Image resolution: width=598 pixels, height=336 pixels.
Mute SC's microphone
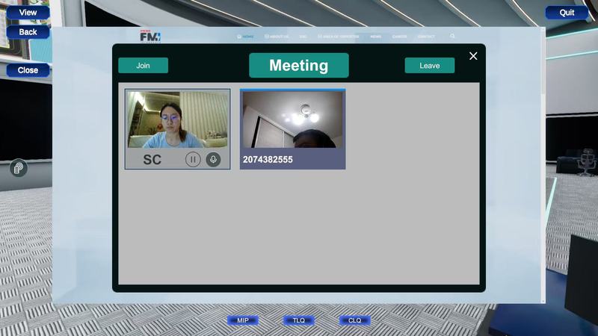pos(213,159)
